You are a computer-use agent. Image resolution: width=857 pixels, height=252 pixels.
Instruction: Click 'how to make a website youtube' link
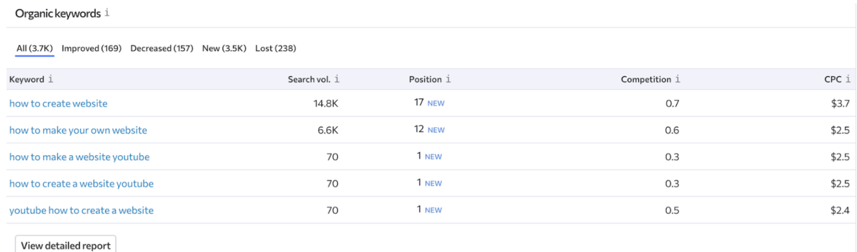click(x=79, y=157)
